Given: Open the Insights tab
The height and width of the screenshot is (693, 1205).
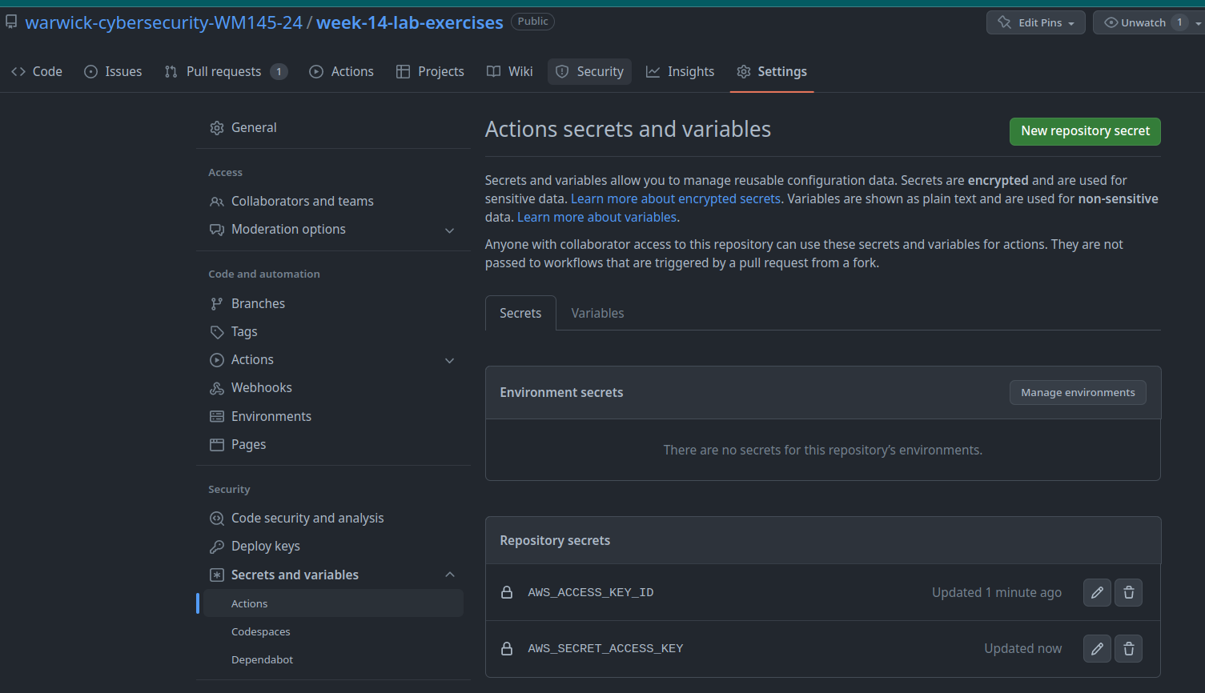Looking at the screenshot, I should tap(681, 71).
